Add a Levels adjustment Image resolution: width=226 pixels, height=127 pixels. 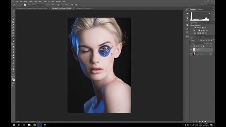tap(198, 28)
